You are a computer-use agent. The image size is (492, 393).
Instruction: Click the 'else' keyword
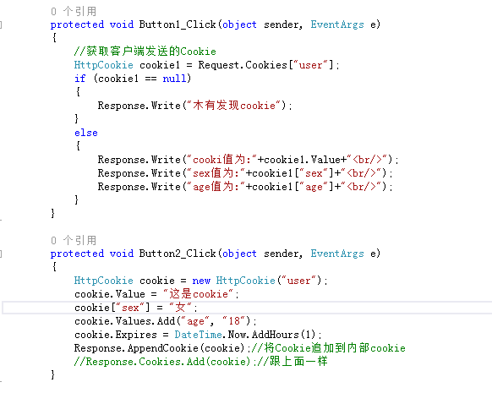[86, 133]
